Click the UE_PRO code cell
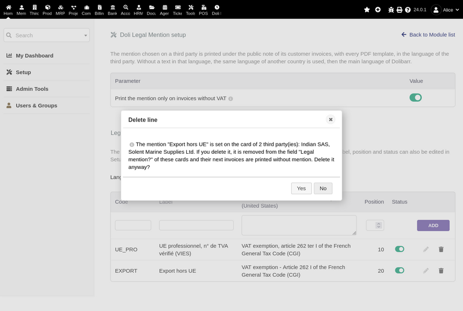 coord(126,250)
